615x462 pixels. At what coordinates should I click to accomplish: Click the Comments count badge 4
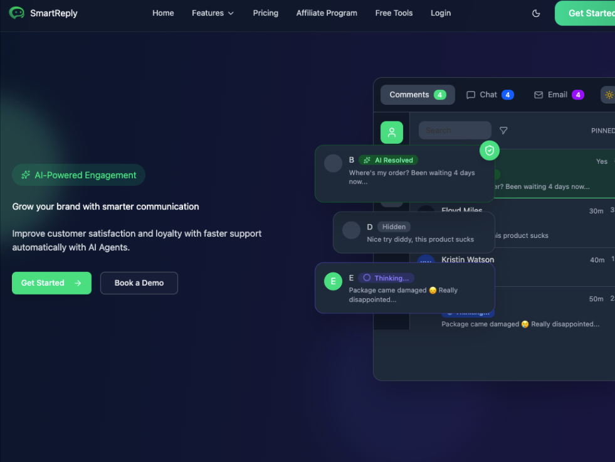tap(439, 95)
